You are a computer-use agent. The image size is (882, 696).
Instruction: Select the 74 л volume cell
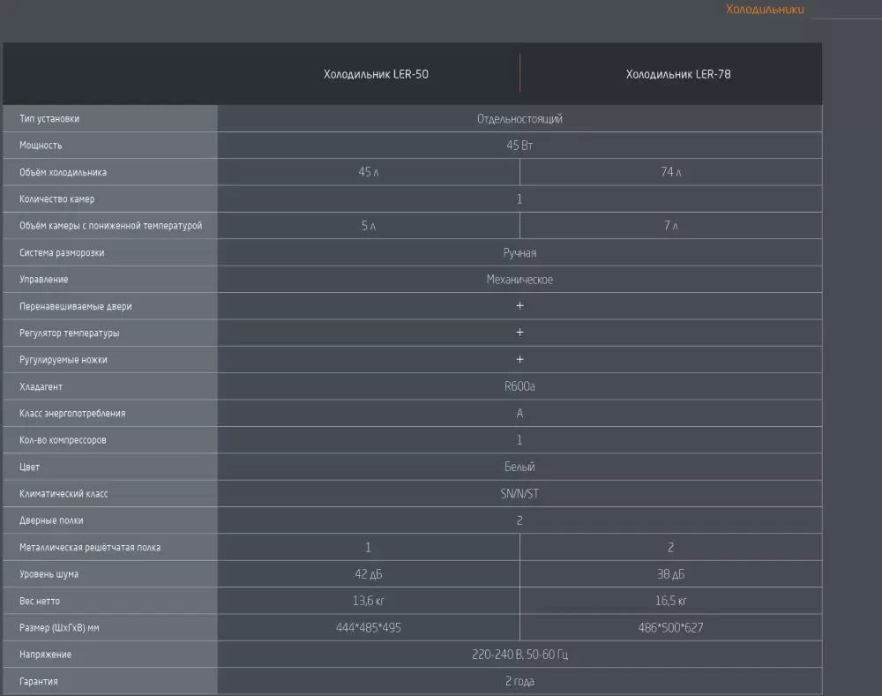pyautogui.click(x=670, y=172)
